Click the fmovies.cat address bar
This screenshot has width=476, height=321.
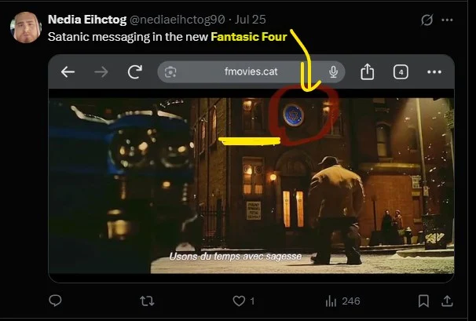point(251,71)
